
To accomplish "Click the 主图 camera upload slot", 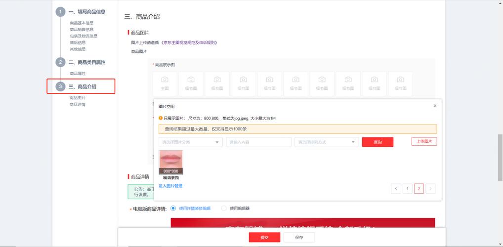I will pyautogui.click(x=165, y=83).
